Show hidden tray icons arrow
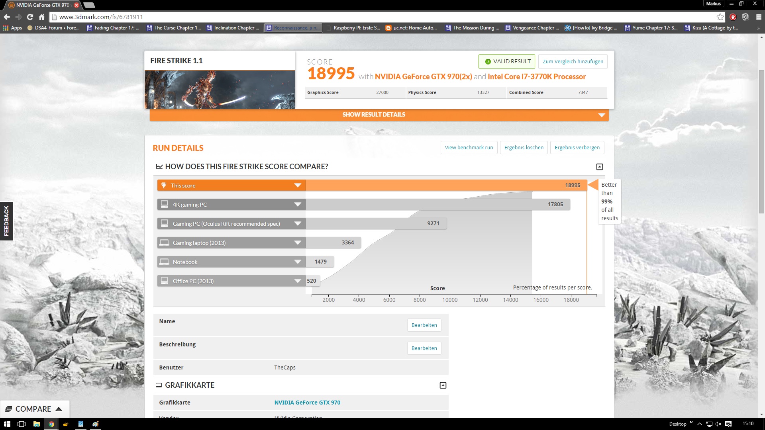 (x=700, y=424)
